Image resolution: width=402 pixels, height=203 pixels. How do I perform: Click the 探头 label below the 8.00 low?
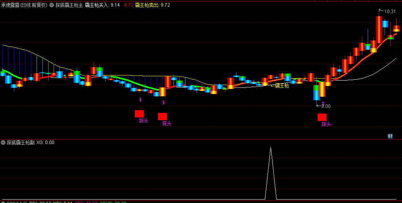(326, 124)
